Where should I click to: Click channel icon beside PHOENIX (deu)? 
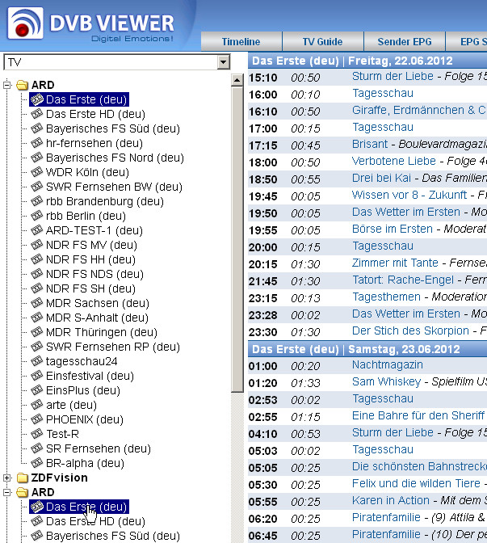(x=36, y=419)
